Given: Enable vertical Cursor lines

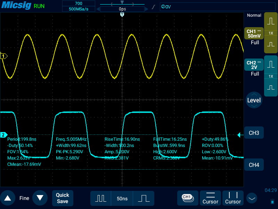Looking at the screenshot, I should coord(233,198).
